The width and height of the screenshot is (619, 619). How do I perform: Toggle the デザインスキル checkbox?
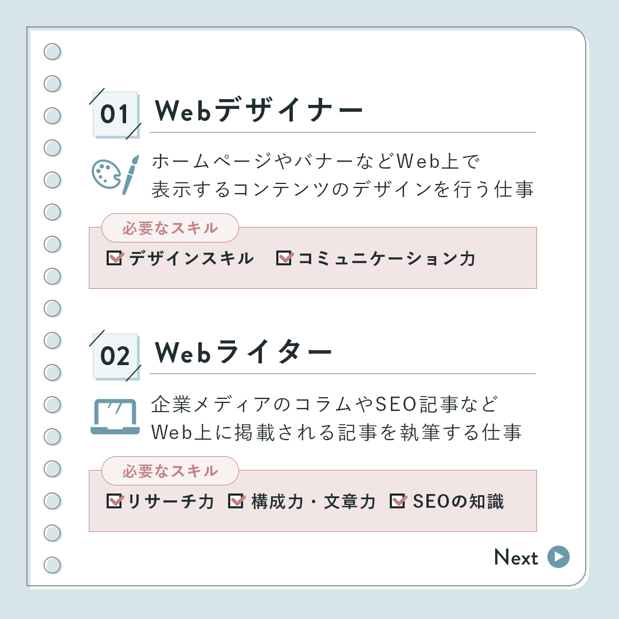(x=115, y=258)
